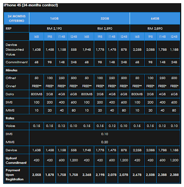The width and height of the screenshot is (184, 187).
Task: Click '2,508' in Payment Upon Registration row
Action: [x=150, y=175]
